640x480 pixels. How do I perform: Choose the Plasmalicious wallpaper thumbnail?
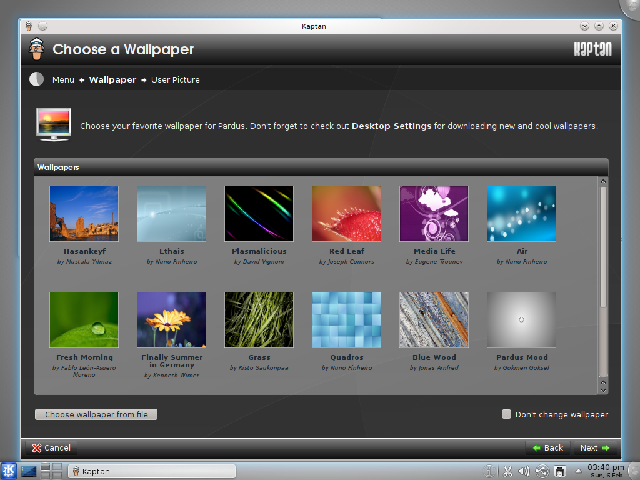point(259,214)
